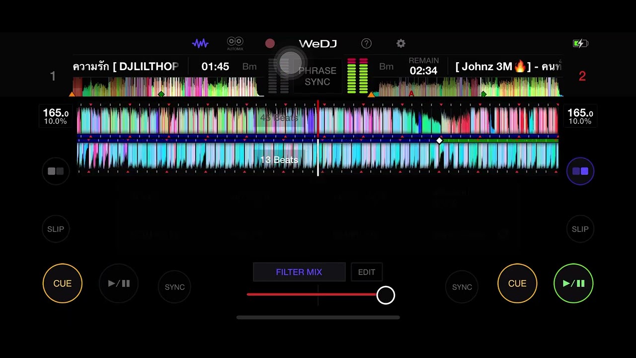
Task: Start recording with the red record button
Action: [x=270, y=44]
